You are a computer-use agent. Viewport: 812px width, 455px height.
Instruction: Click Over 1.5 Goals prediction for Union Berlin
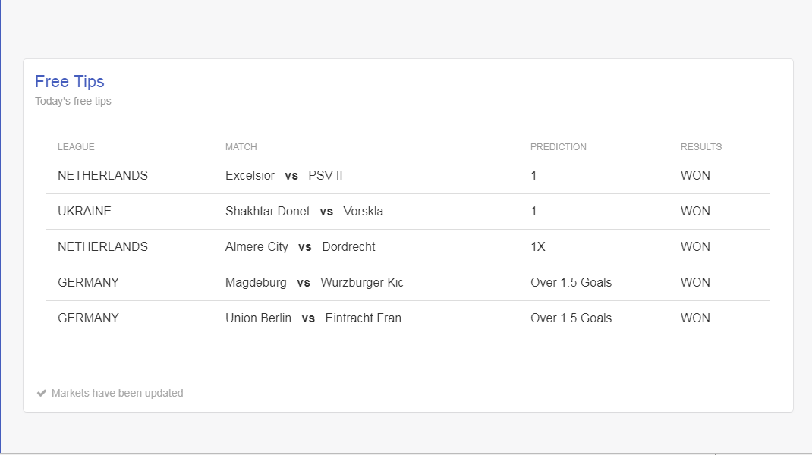click(x=571, y=318)
